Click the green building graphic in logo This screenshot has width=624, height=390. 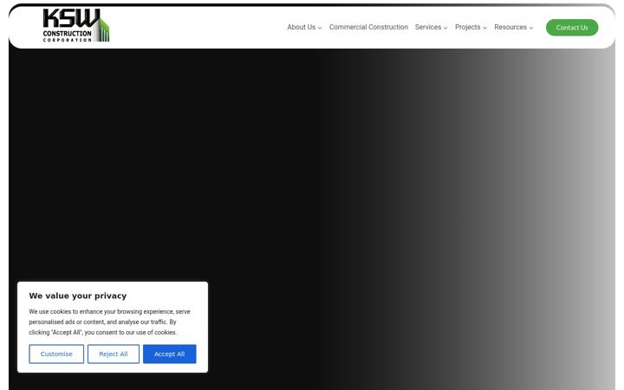point(104,29)
